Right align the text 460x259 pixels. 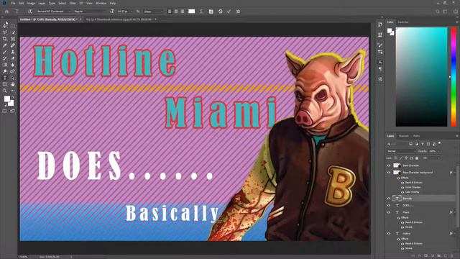pos(183,12)
